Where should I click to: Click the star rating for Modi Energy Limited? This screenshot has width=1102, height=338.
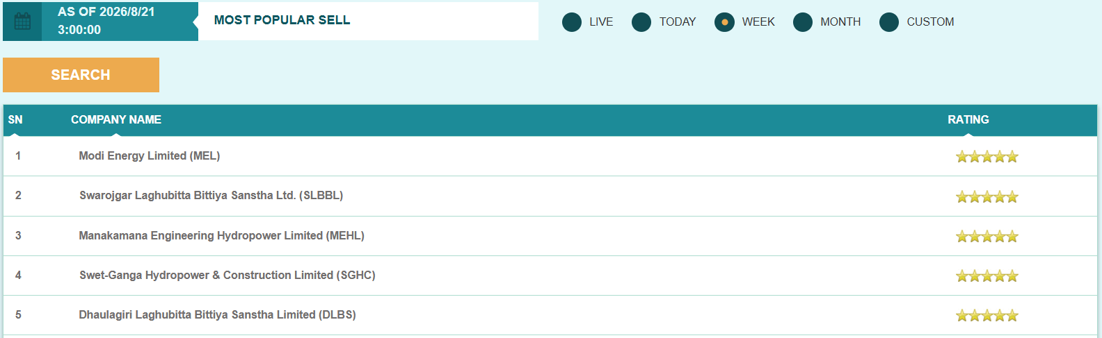987,156
